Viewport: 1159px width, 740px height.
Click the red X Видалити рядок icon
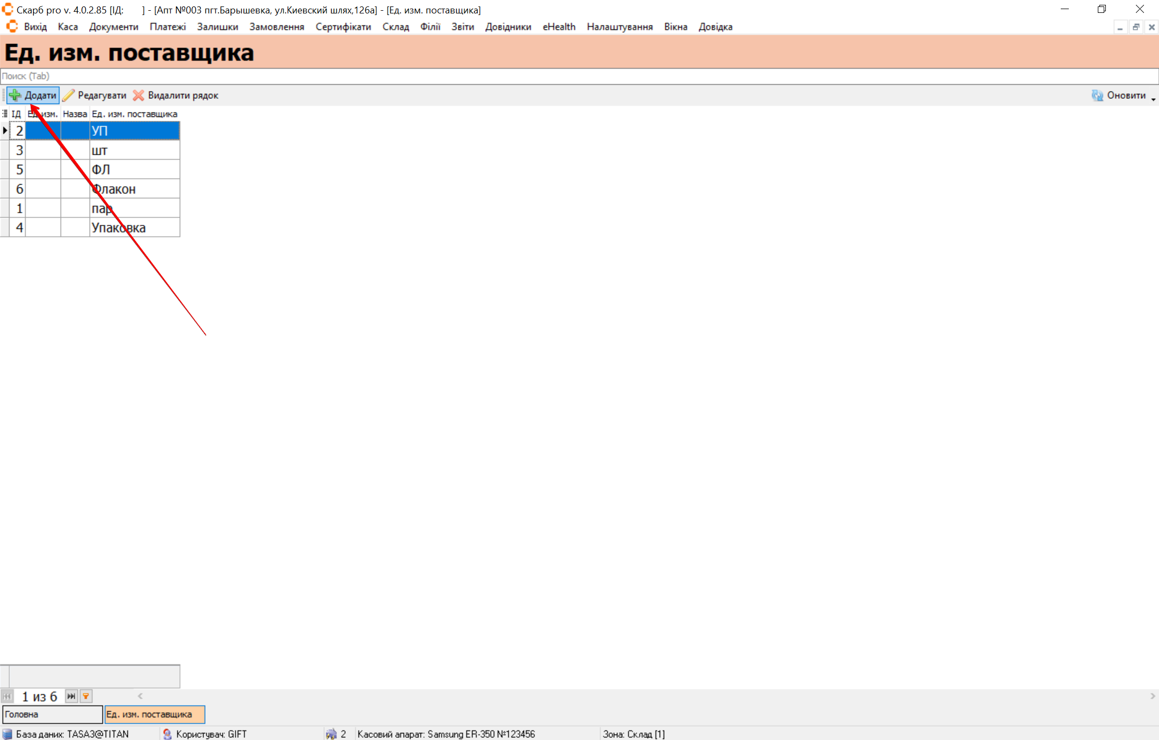tap(139, 95)
